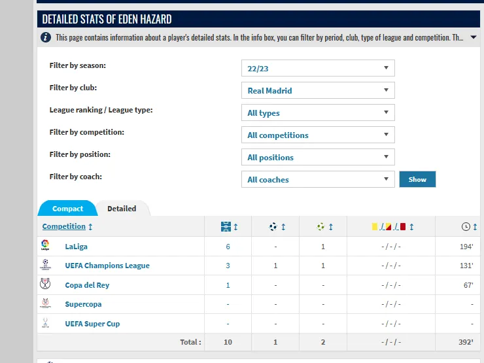This screenshot has width=484, height=363.
Task: Open the UEFA Super Cup link
Action: point(92,324)
